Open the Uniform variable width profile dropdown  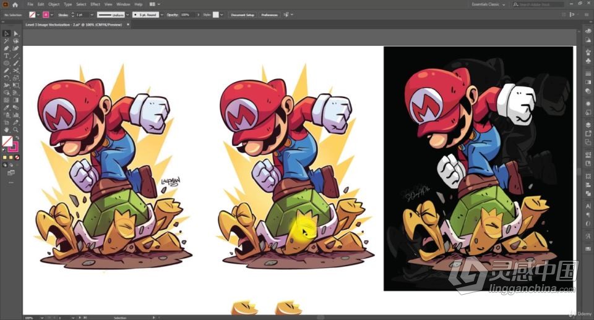[127, 15]
